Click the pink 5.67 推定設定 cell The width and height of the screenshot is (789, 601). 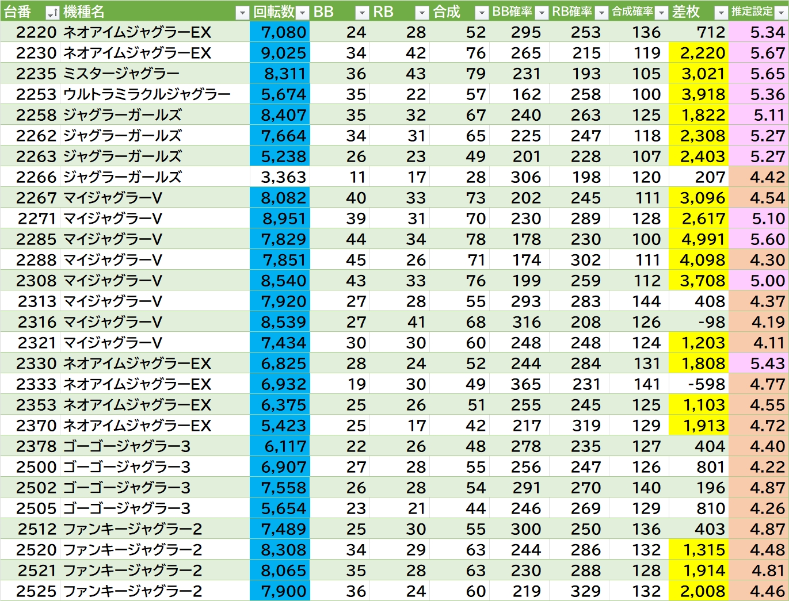point(758,53)
